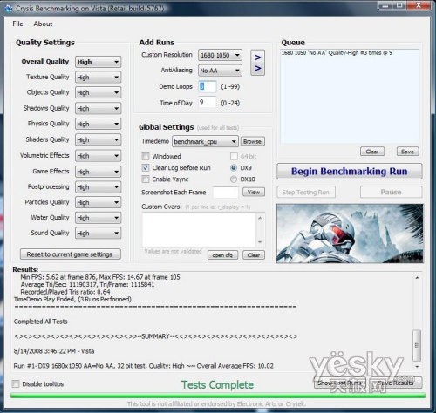
Task: Click Reset to current game settings
Action: click(x=70, y=254)
